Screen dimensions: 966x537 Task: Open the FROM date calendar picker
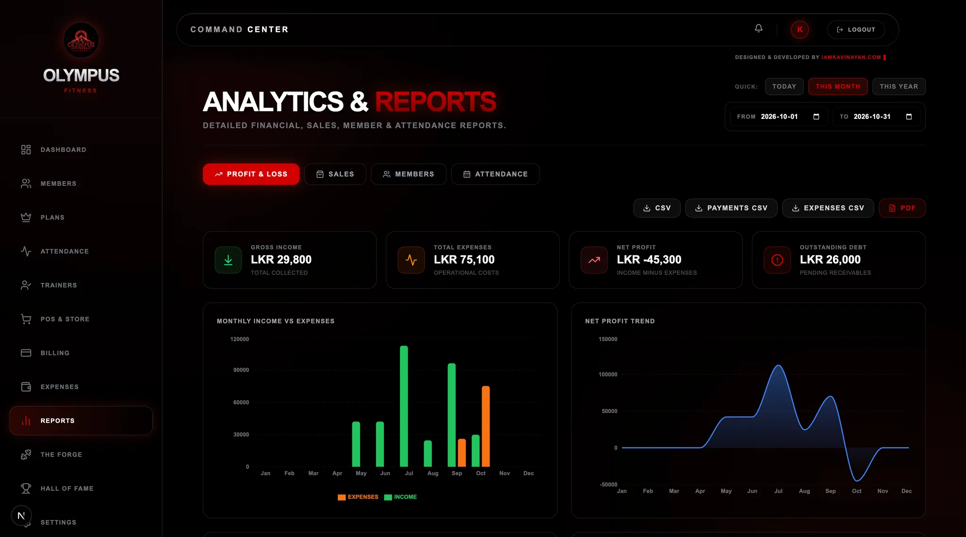[816, 116]
